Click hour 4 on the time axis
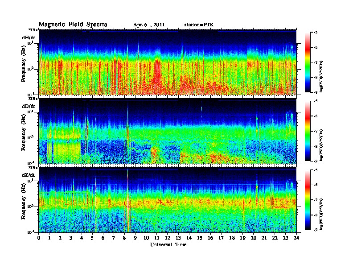The height and width of the screenshot is (273, 353). [82, 238]
